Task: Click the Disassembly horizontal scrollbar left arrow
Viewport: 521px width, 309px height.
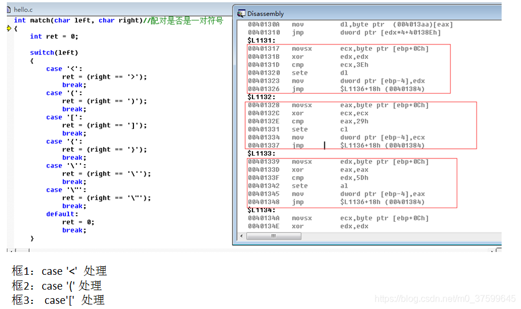Action: click(242, 236)
